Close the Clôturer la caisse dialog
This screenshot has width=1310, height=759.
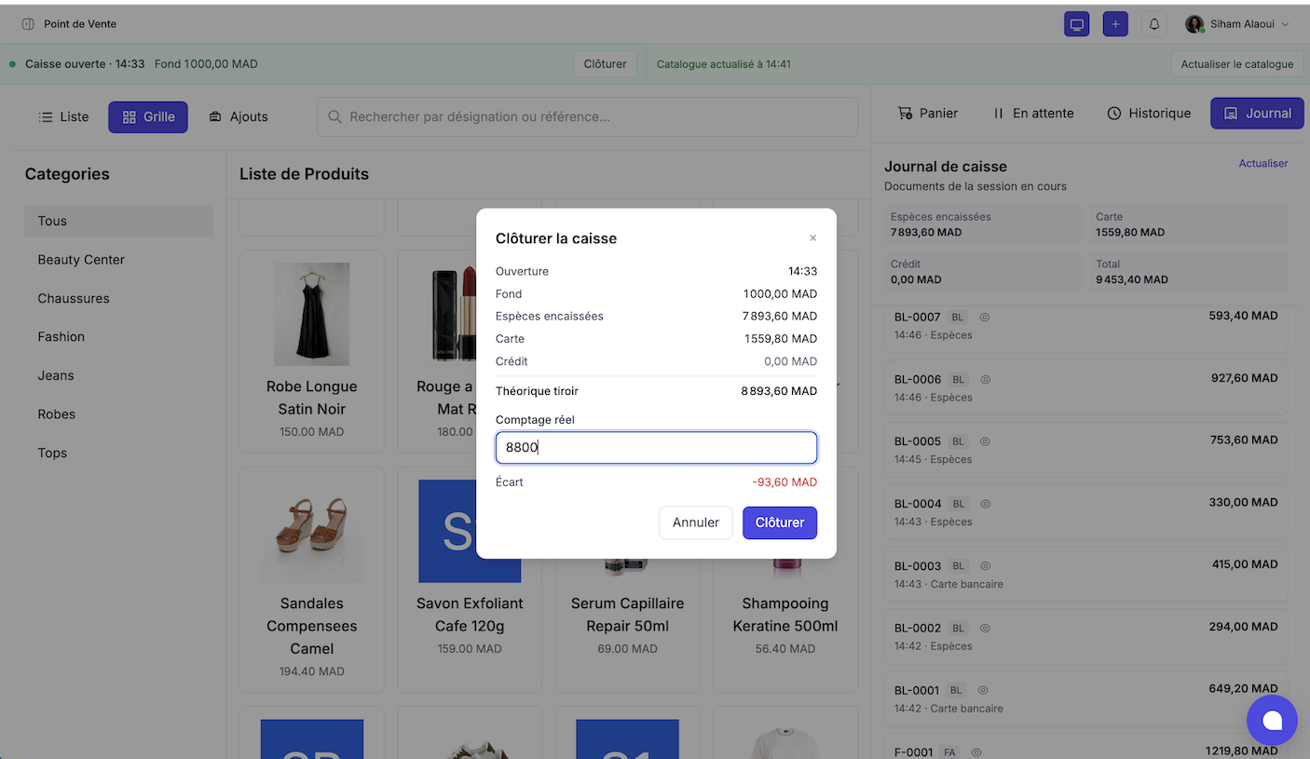pos(812,238)
